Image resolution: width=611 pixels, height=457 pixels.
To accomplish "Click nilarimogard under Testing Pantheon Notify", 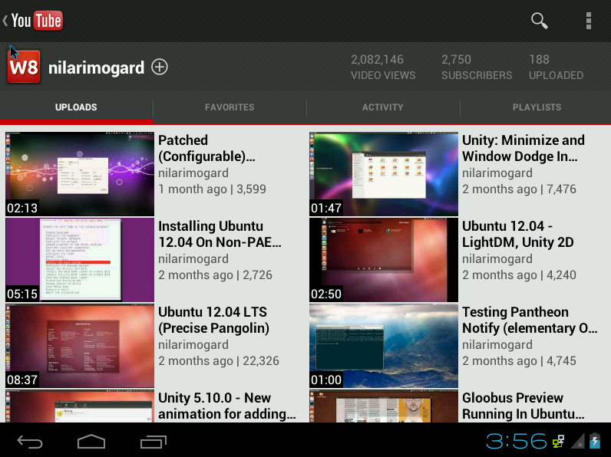I will tap(497, 345).
